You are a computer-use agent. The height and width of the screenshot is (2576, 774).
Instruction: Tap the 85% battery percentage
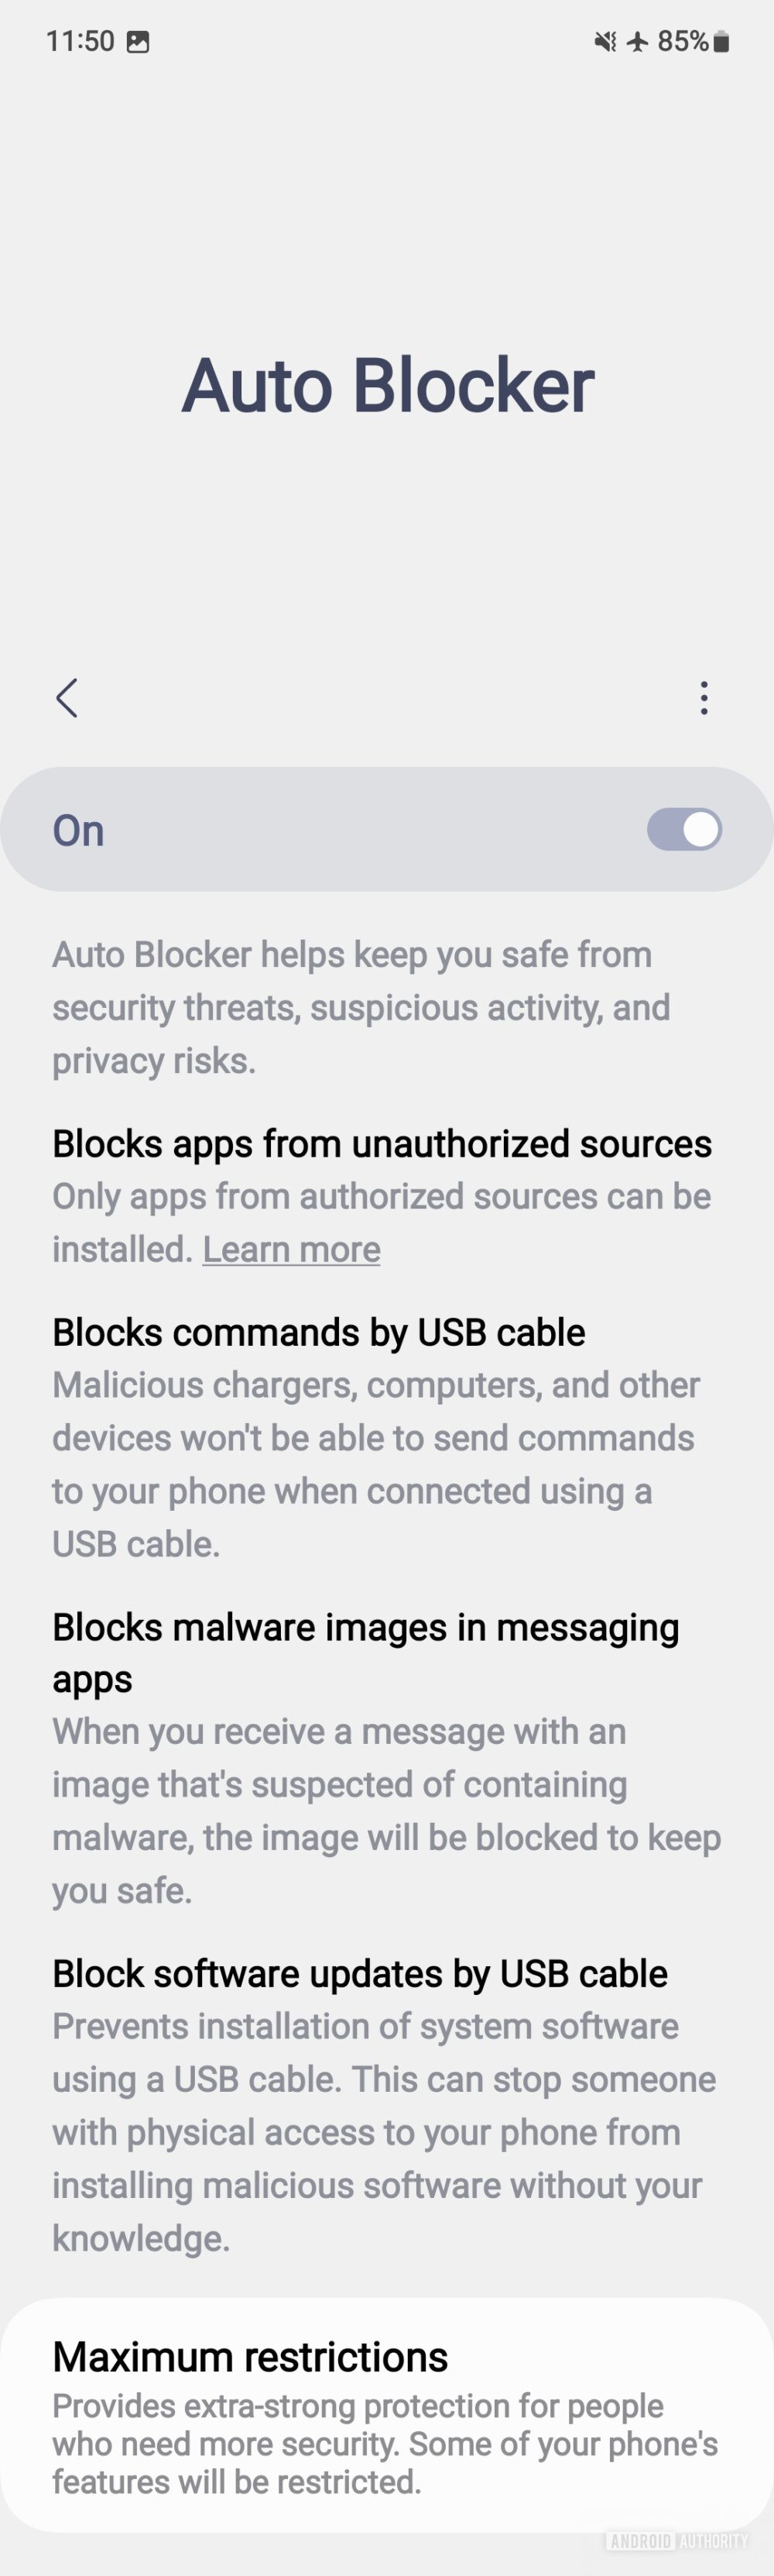point(682,41)
